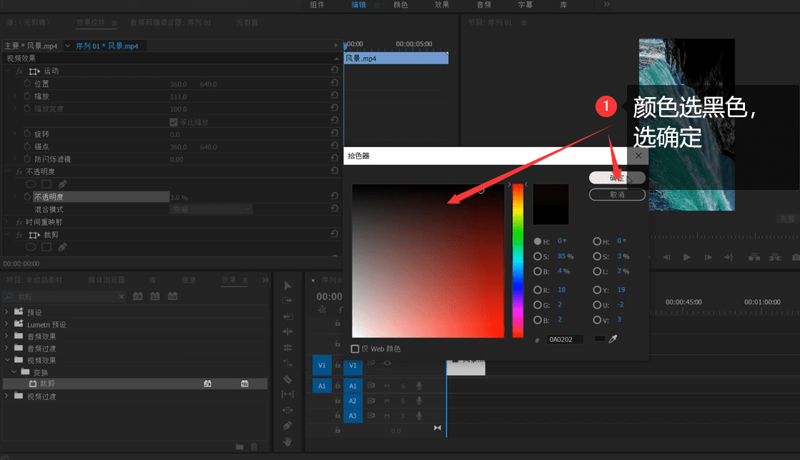Screen dimensions: 800x460
Task: Expand the 视频过渡 folder
Action: click(x=6, y=396)
